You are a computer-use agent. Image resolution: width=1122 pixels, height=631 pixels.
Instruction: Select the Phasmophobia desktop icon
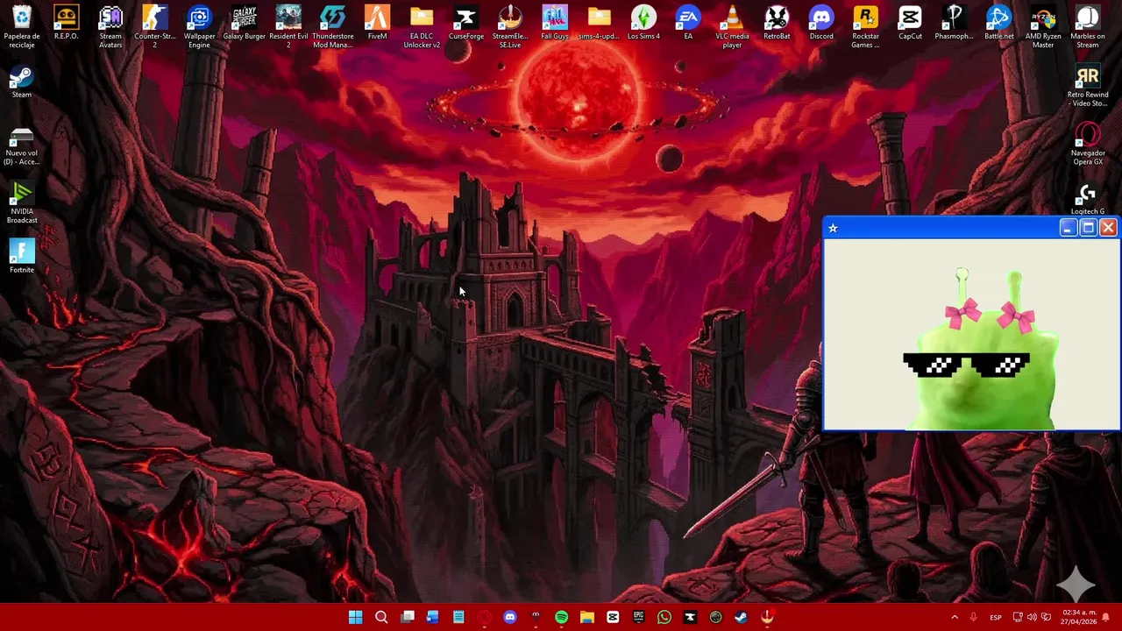(x=955, y=22)
